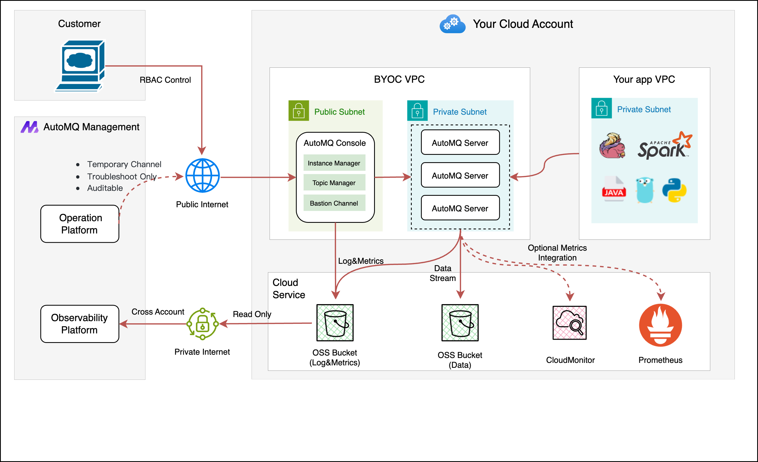Image resolution: width=758 pixels, height=462 pixels.
Task: Click the Customer heading text
Action: (x=79, y=24)
